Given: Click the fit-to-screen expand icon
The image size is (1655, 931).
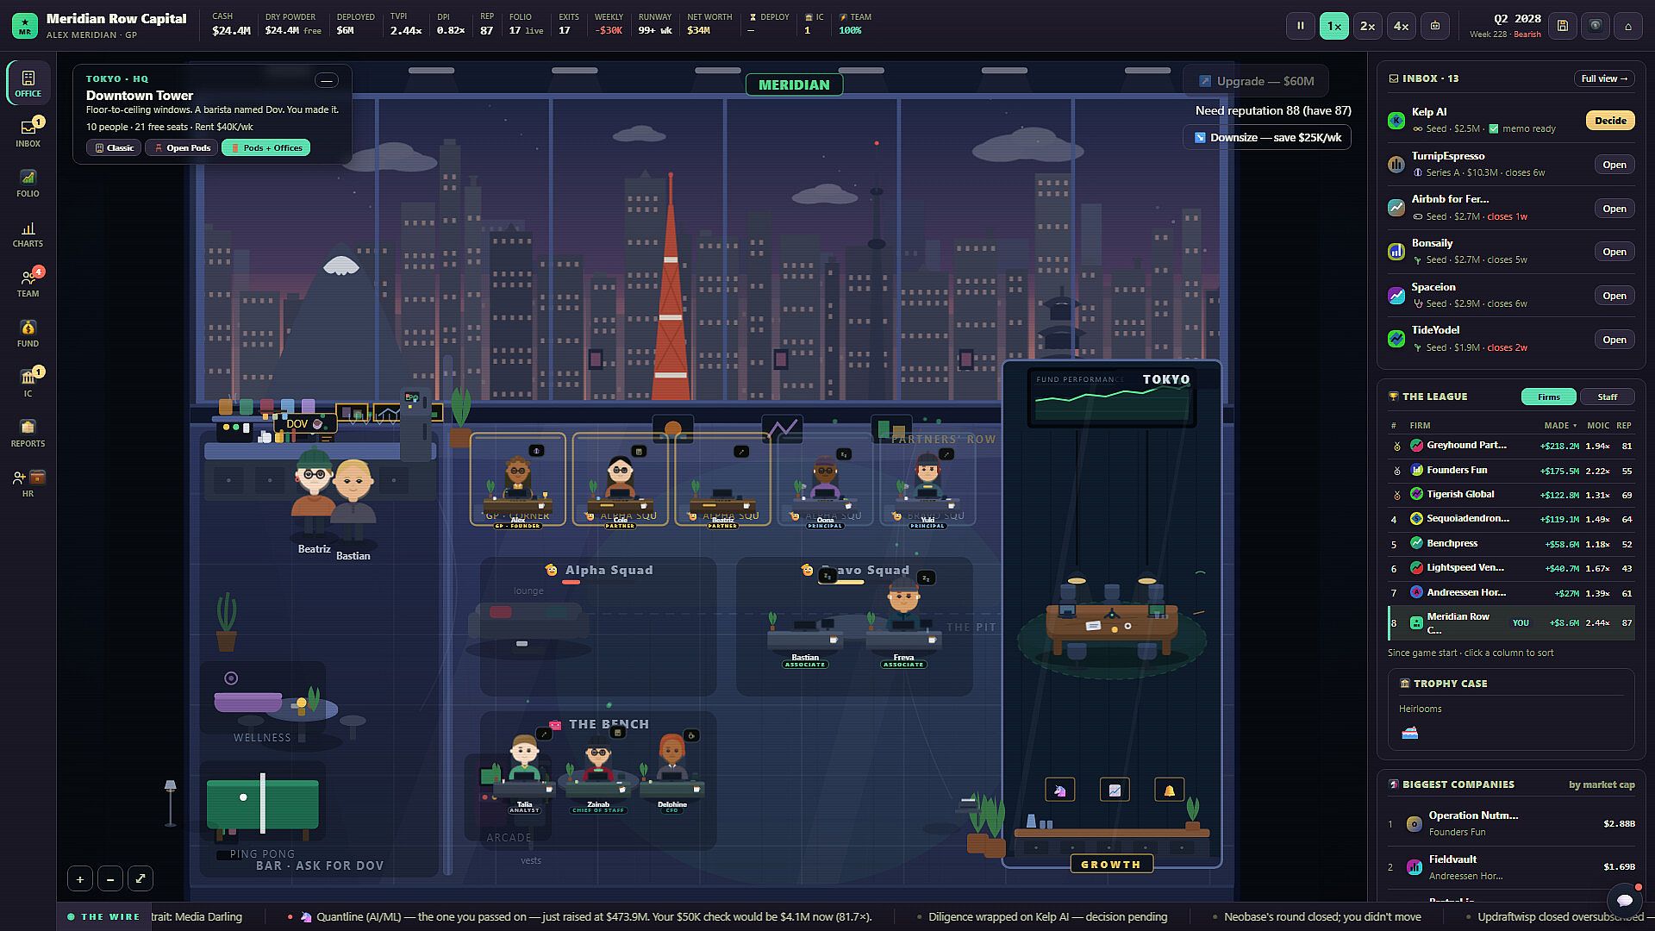Looking at the screenshot, I should click(141, 879).
